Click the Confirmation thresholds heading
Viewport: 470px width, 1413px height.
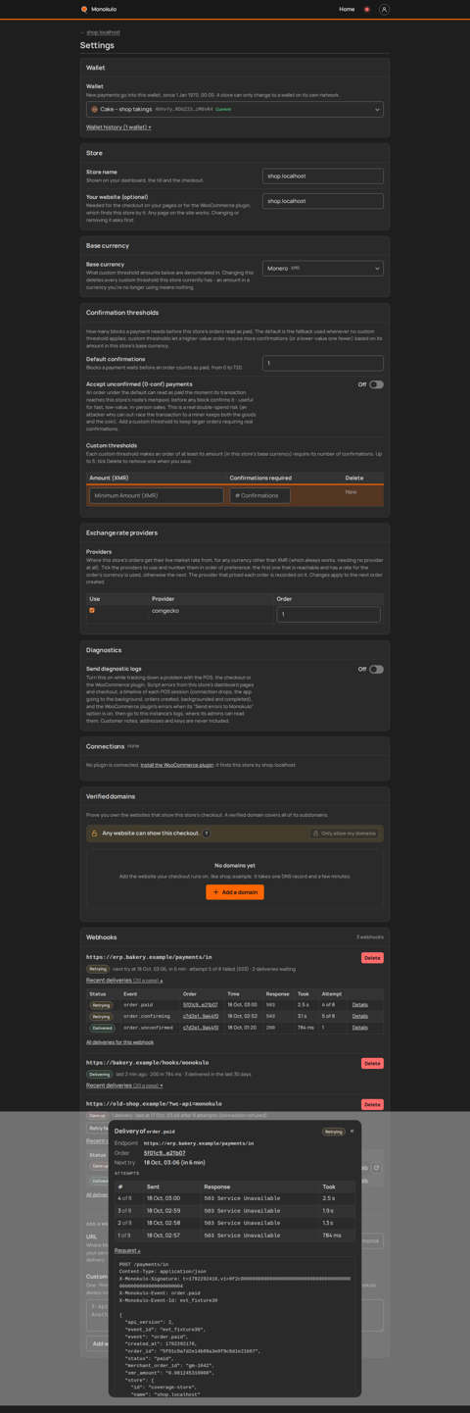(x=122, y=313)
